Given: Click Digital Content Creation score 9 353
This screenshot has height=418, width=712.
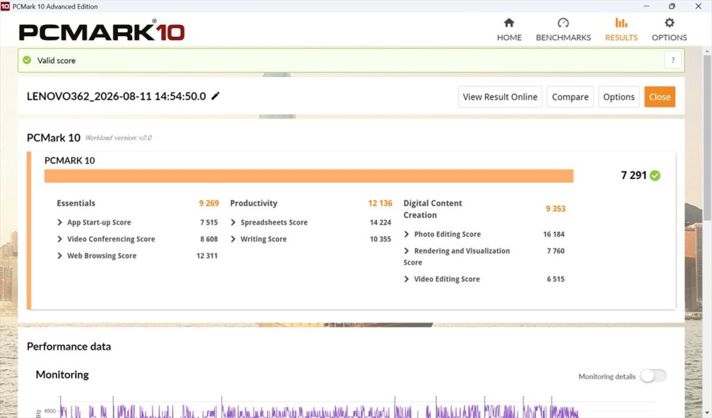Looking at the screenshot, I should [556, 208].
